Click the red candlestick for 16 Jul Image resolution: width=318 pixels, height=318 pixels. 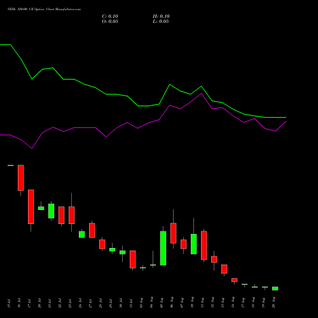coord(21,177)
